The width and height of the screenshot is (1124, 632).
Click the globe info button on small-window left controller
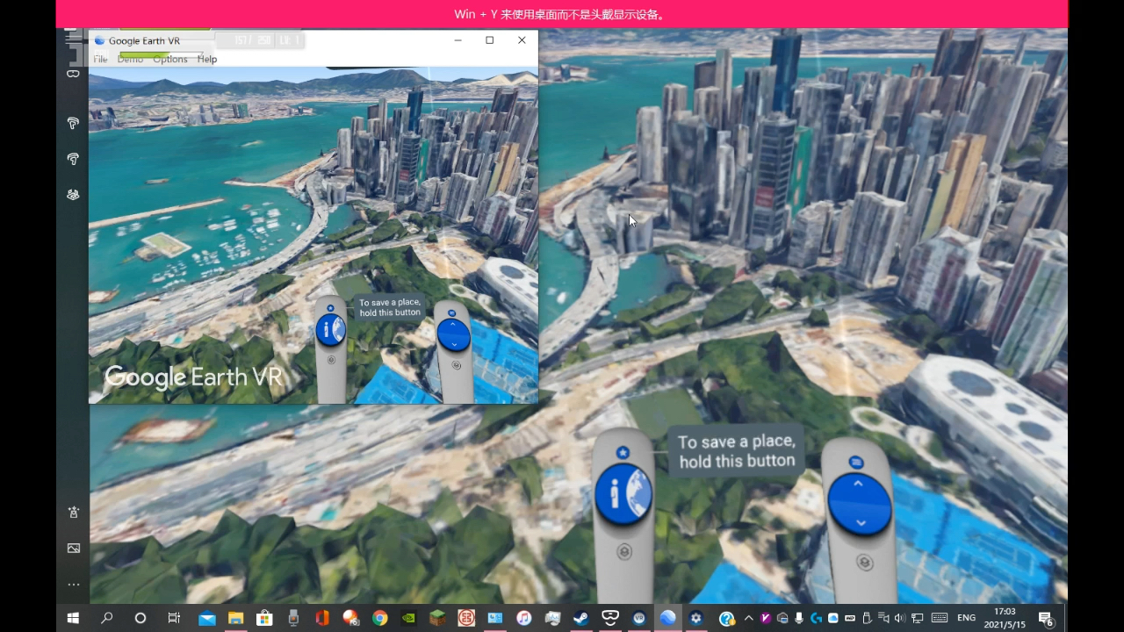click(331, 330)
